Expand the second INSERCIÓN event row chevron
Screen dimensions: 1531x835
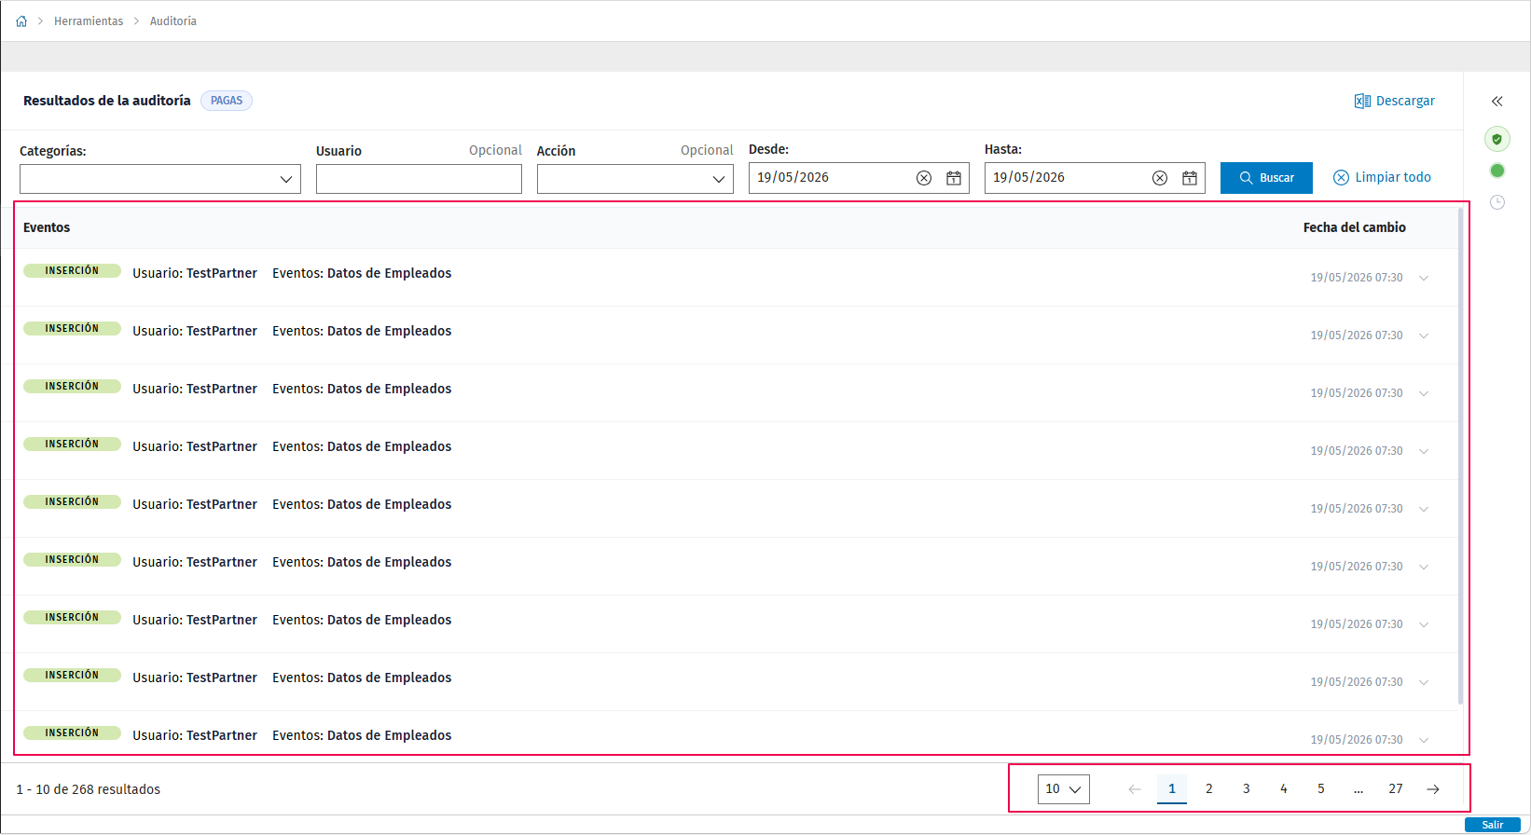[1424, 335]
